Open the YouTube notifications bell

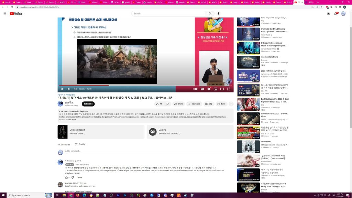coord(335,14)
